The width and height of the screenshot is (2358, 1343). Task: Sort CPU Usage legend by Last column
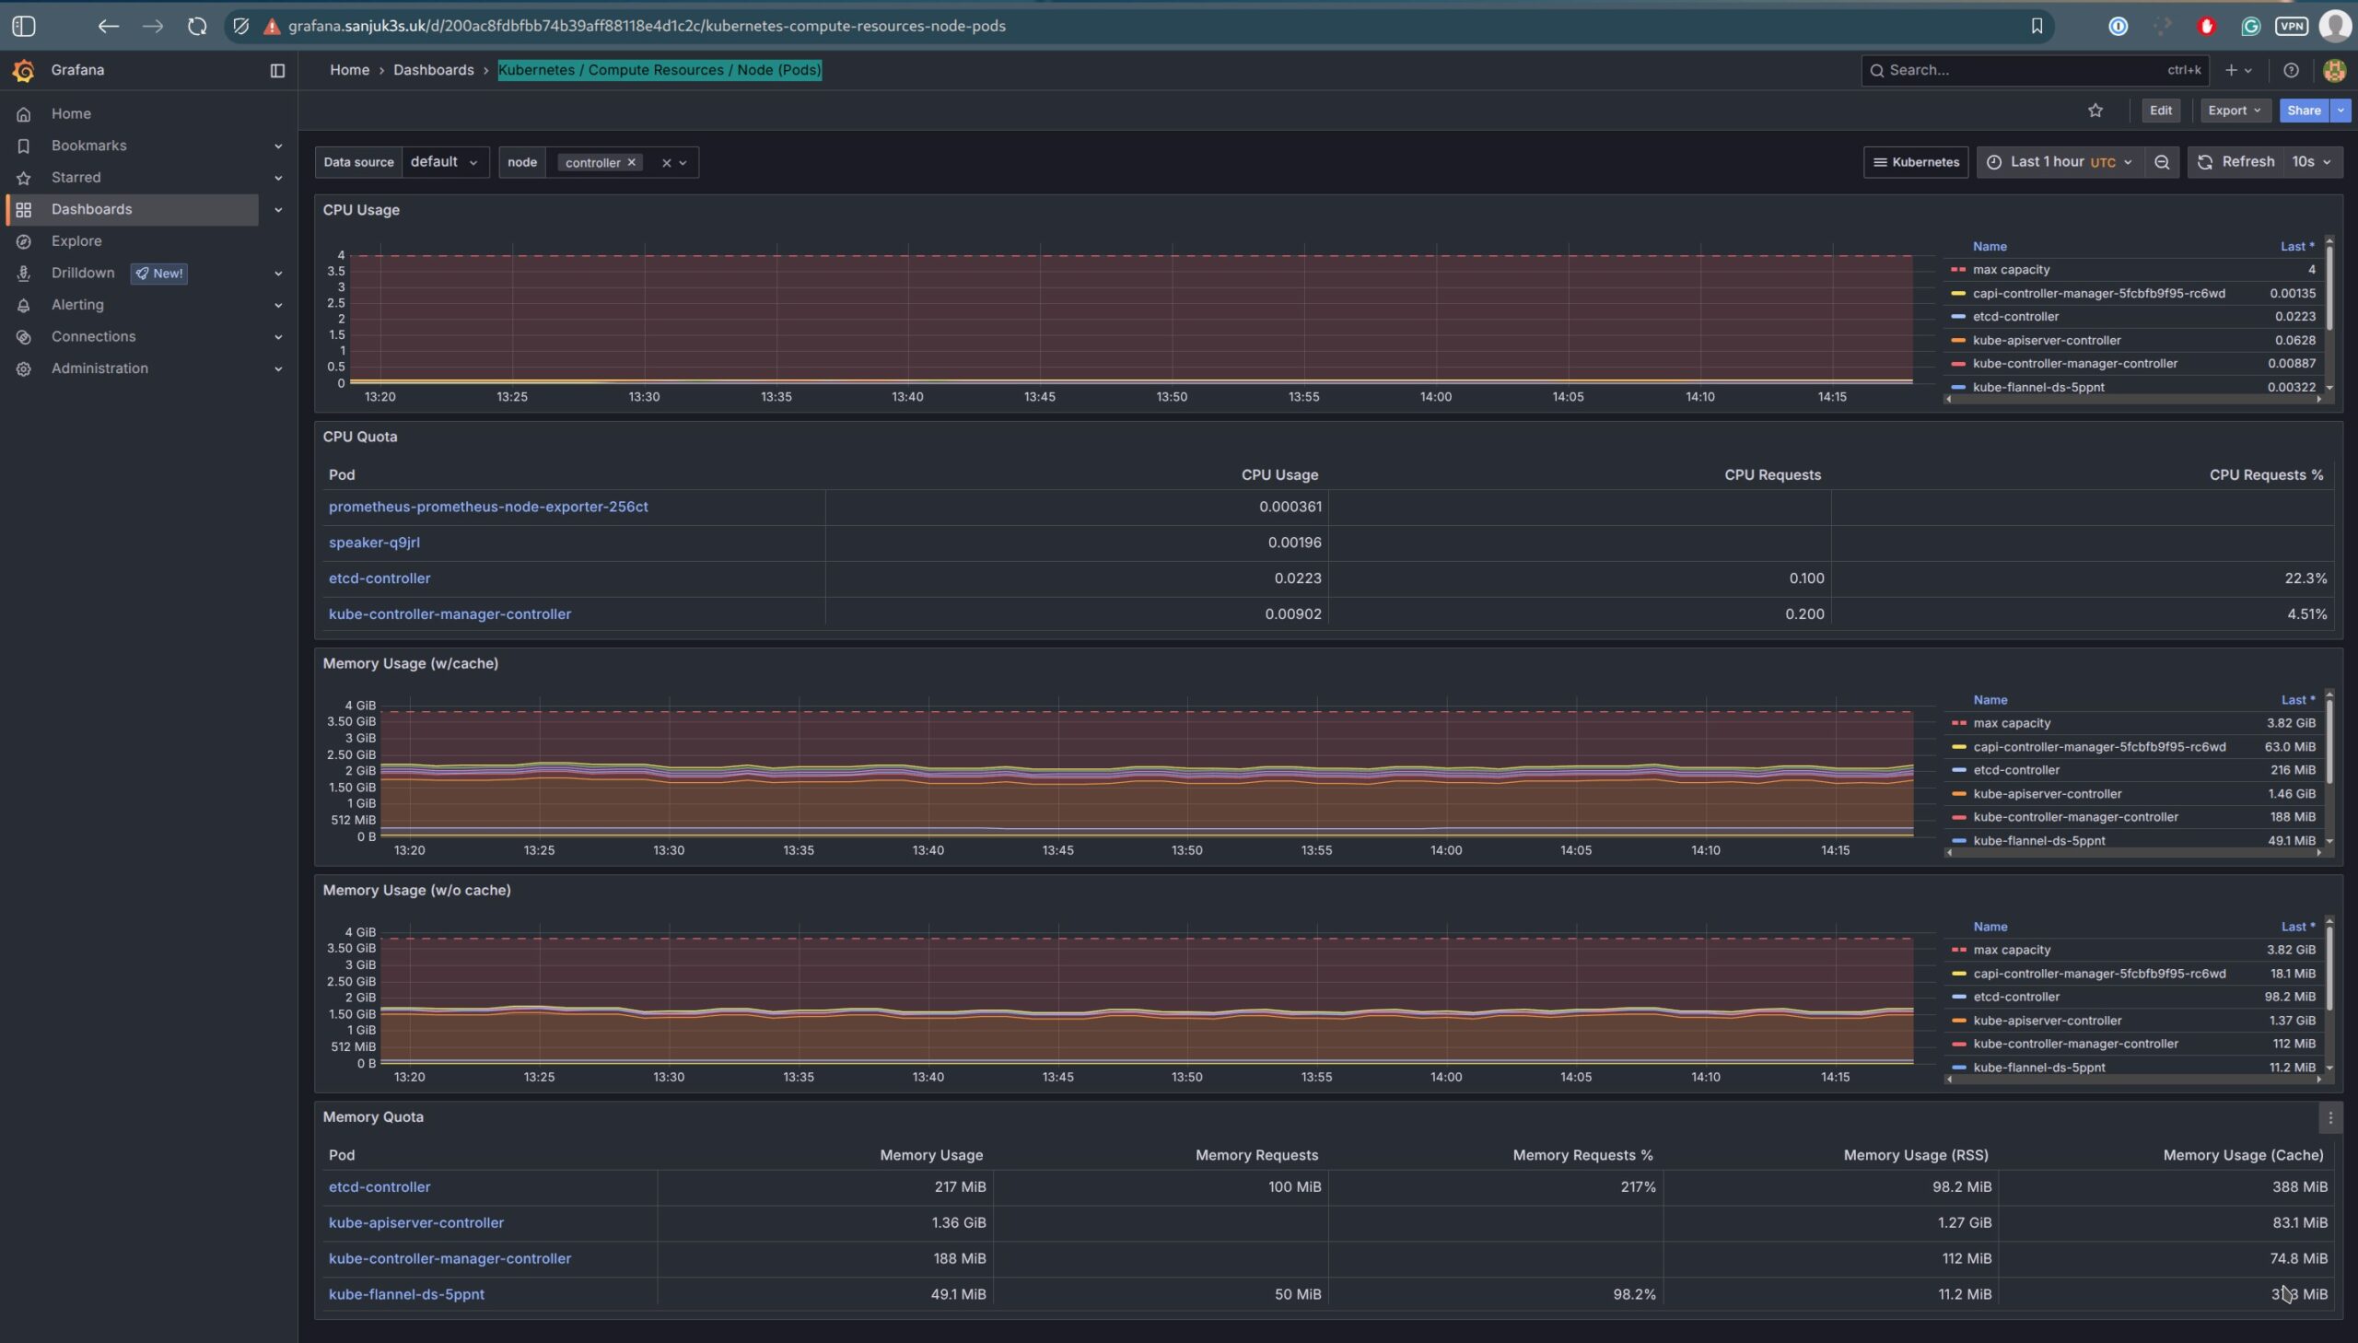(2296, 246)
